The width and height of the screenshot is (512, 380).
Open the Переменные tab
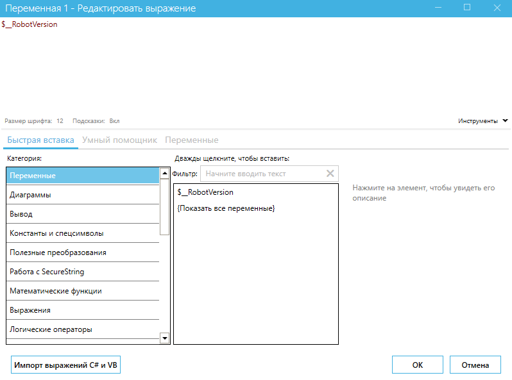(191, 140)
